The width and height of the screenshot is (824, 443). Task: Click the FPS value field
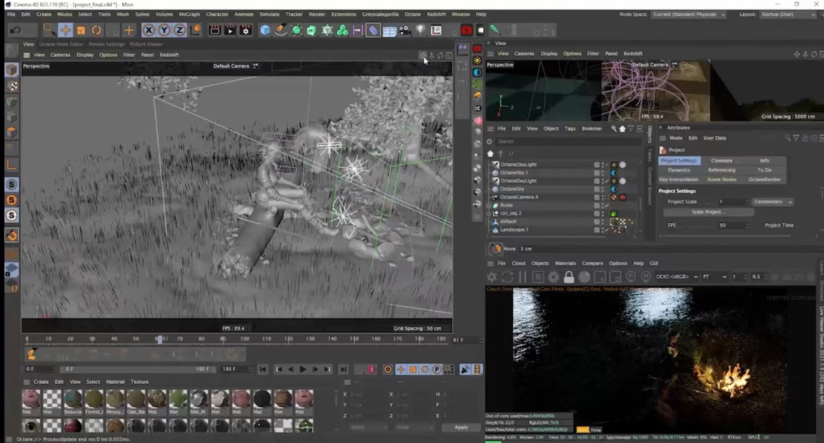[733, 225]
